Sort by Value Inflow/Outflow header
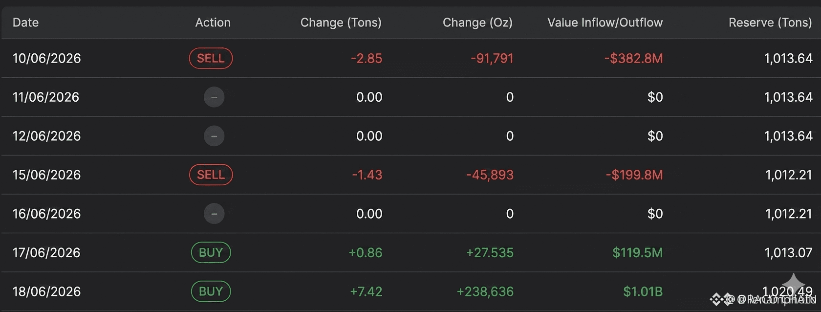821x312 pixels. (x=605, y=22)
